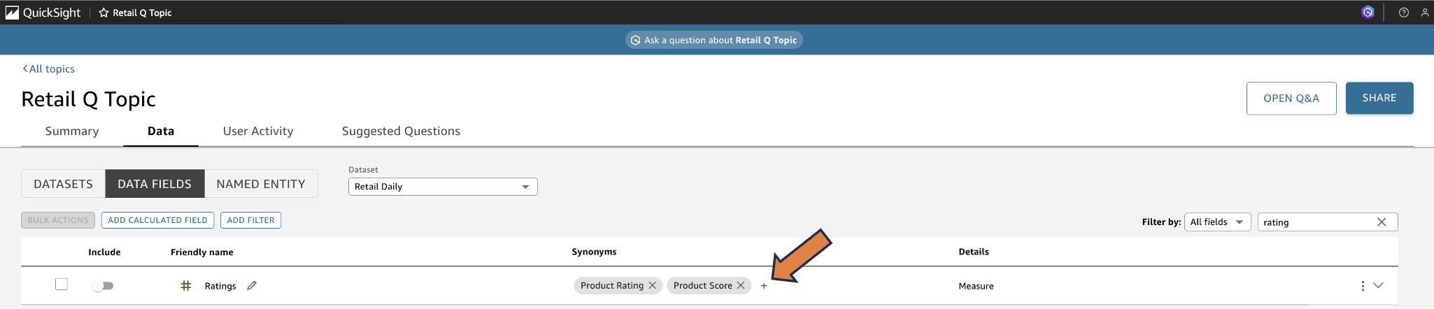This screenshot has width=1434, height=309.
Task: Open the Retail Daily dataset dropdown
Action: (443, 187)
